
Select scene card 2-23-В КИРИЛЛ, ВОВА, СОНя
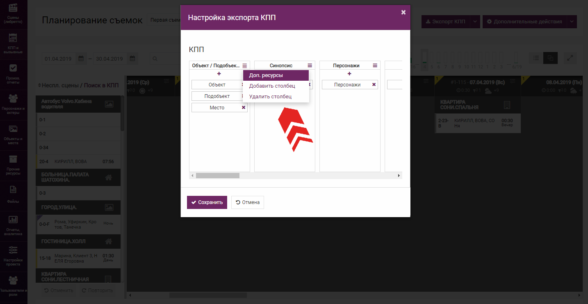[477, 123]
